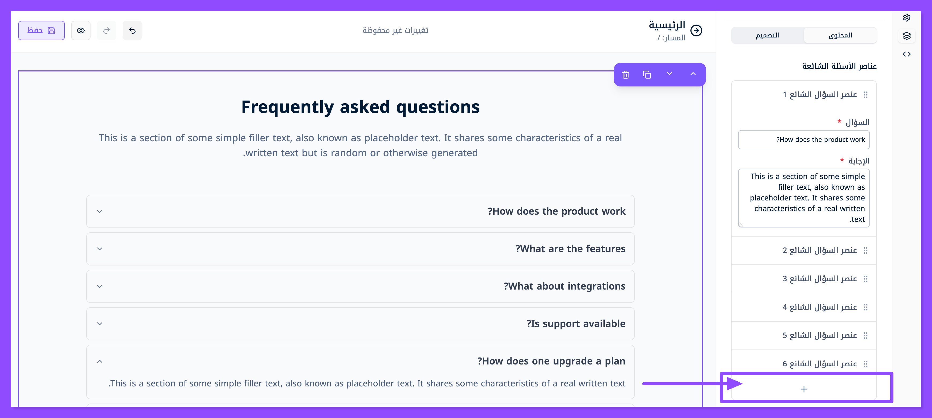Open the layers stack icon
Screen dimensions: 932x418
coord(907,36)
